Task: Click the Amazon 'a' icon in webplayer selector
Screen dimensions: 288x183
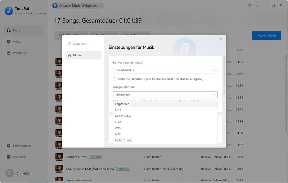Action: [55, 6]
